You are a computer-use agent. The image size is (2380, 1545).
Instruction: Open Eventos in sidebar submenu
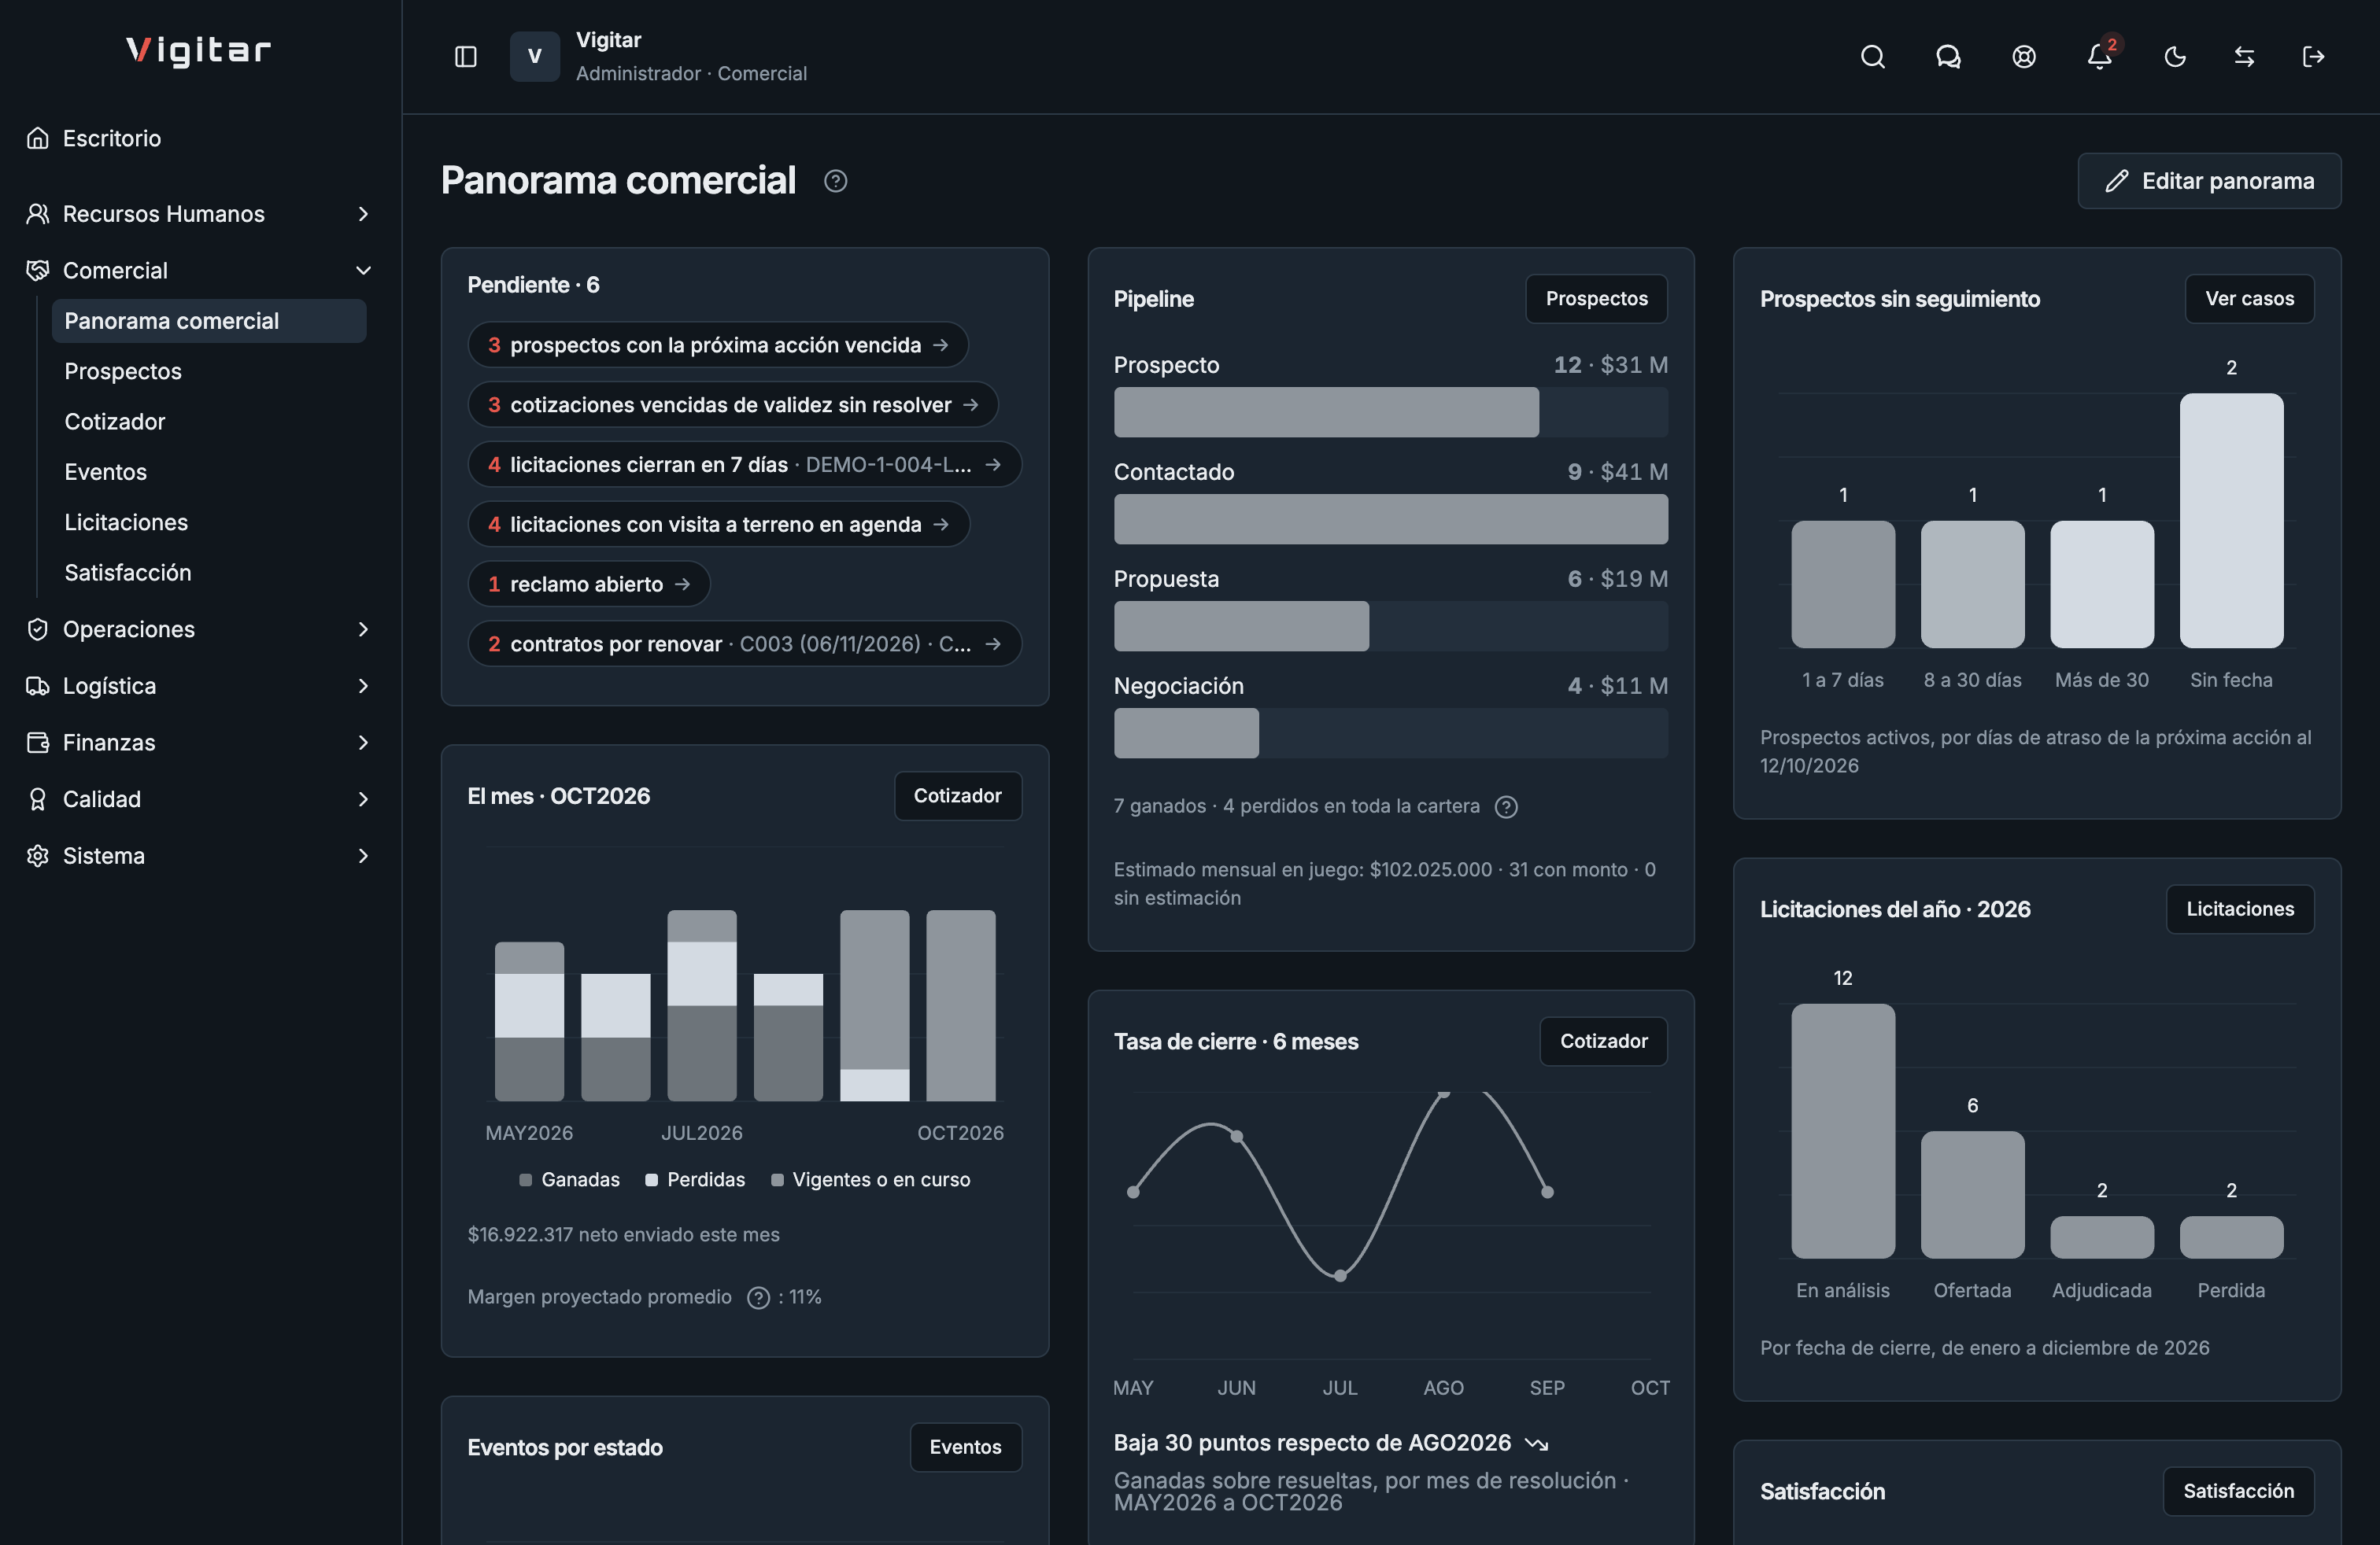pos(209,472)
